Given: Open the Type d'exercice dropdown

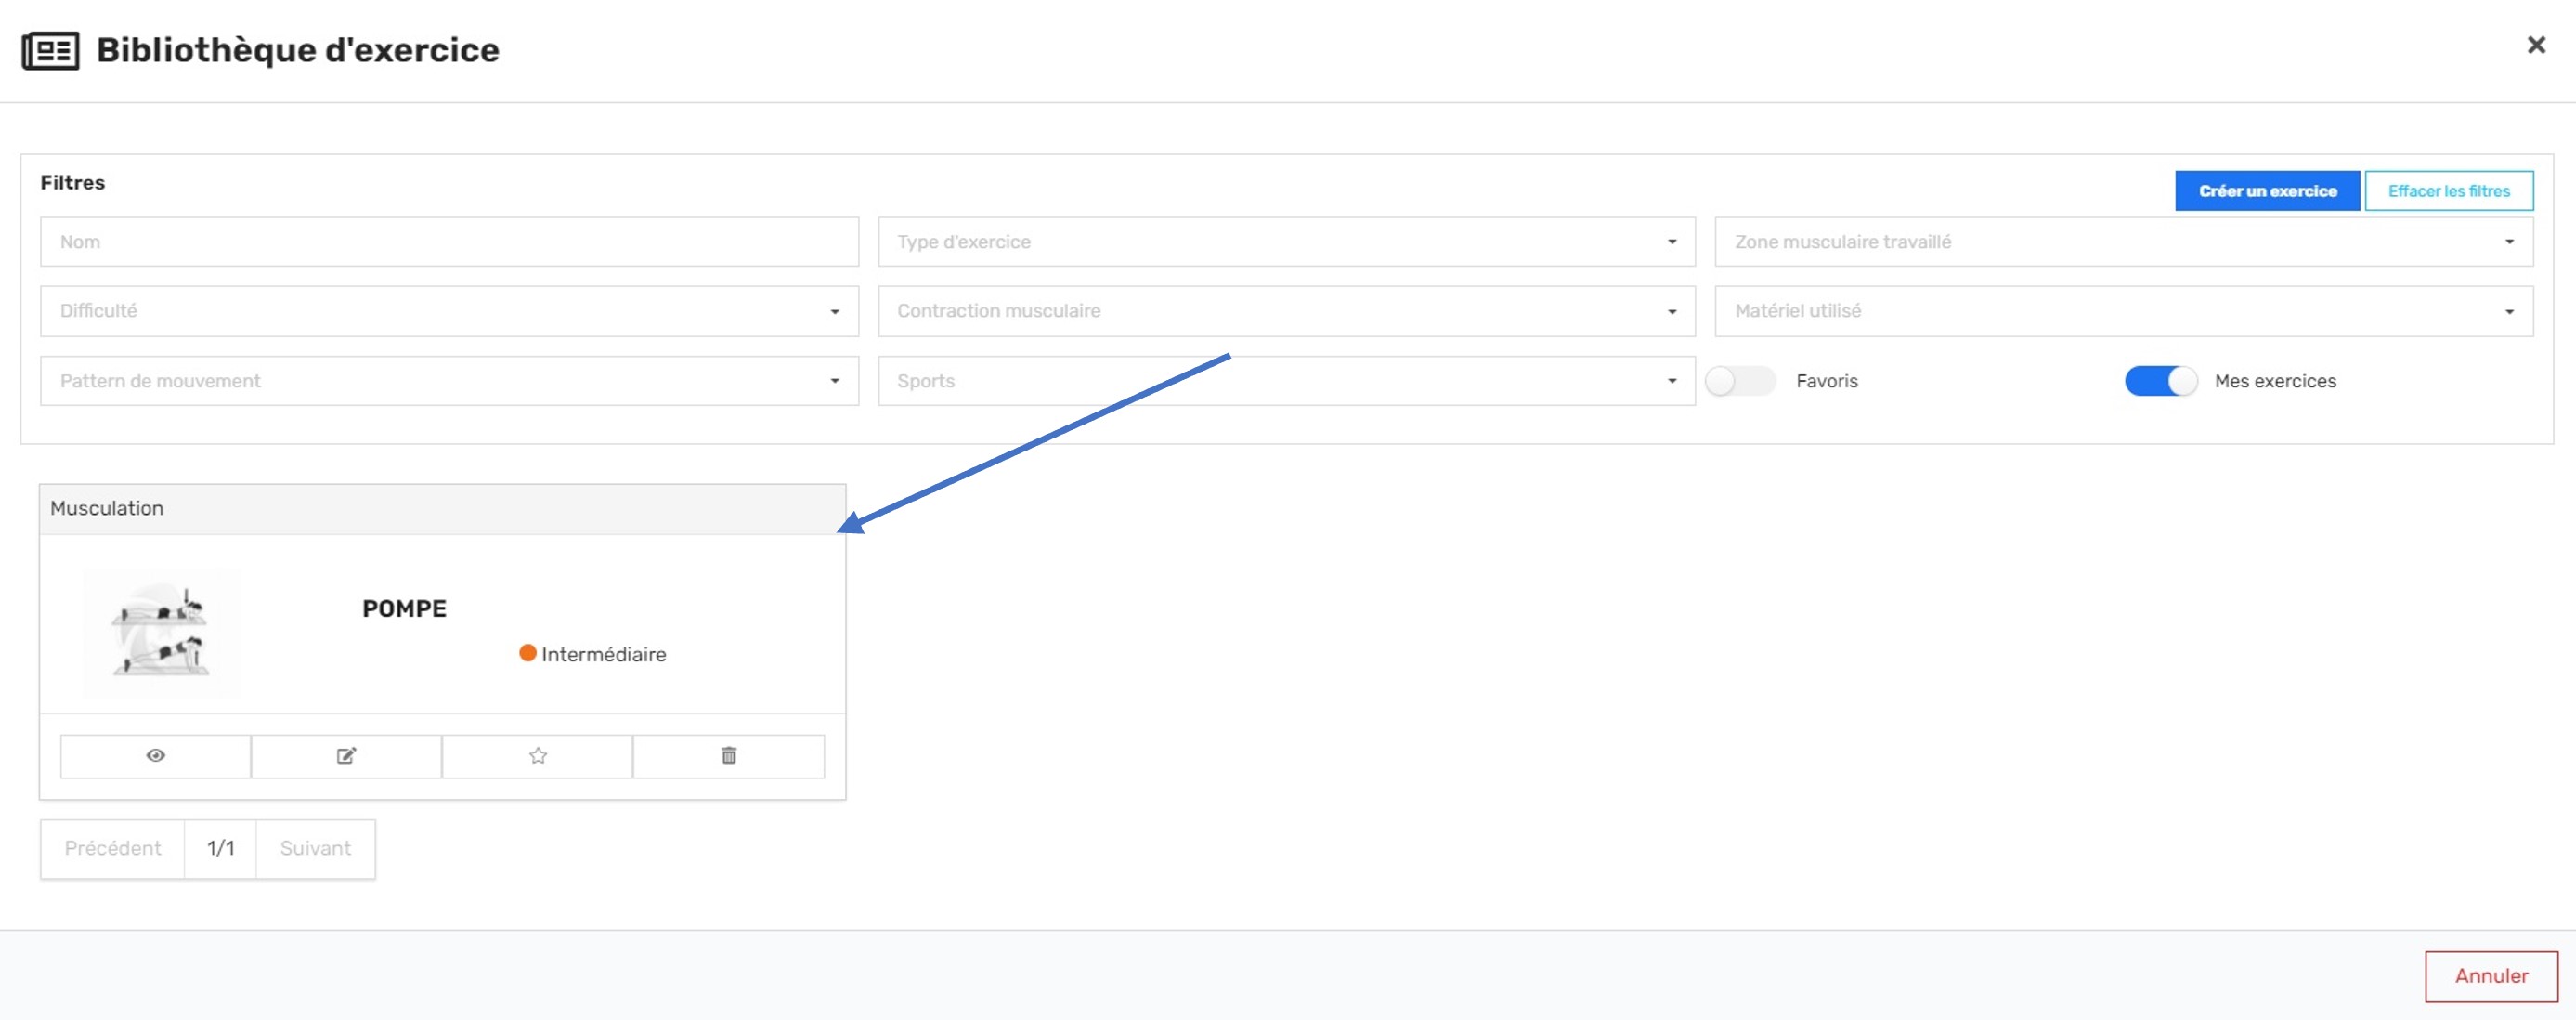Looking at the screenshot, I should tap(1286, 242).
